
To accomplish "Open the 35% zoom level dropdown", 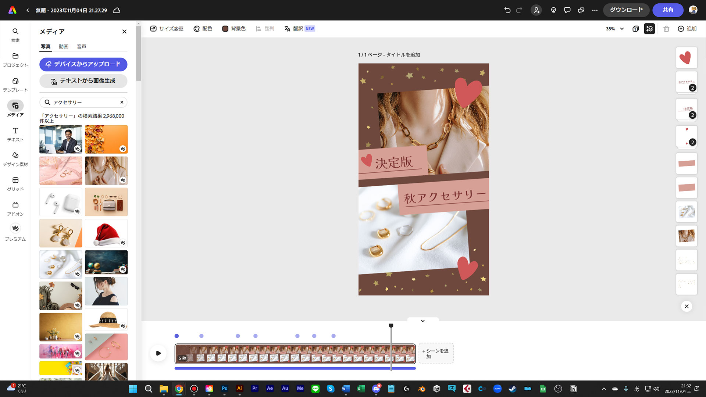I will [614, 29].
